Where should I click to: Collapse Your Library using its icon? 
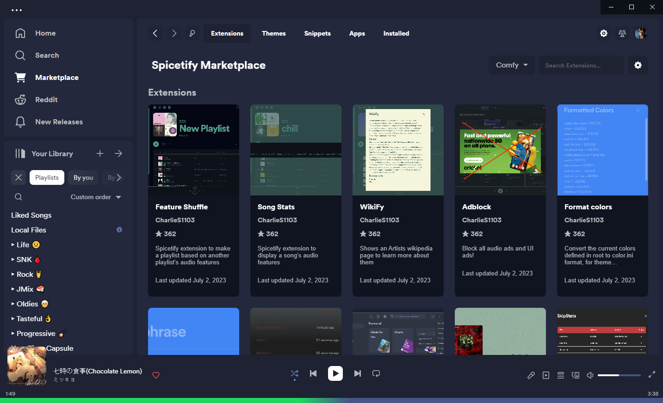click(20, 153)
